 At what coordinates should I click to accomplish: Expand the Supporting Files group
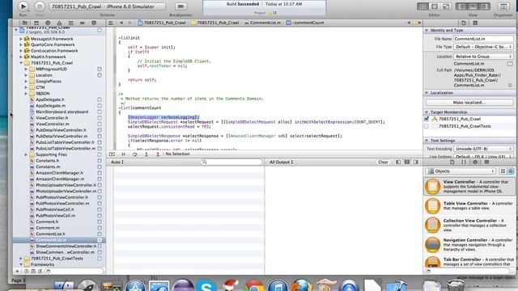tap(26, 154)
